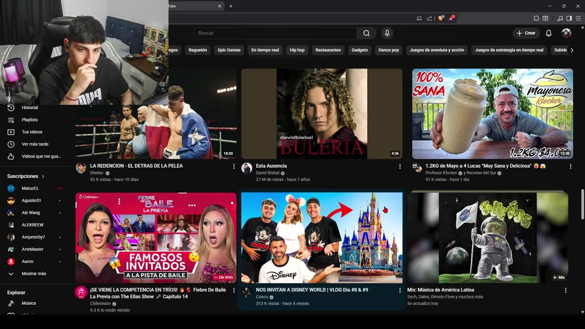Open Ver más tarde in the sidebar
The height and width of the screenshot is (329, 585).
coord(35,144)
